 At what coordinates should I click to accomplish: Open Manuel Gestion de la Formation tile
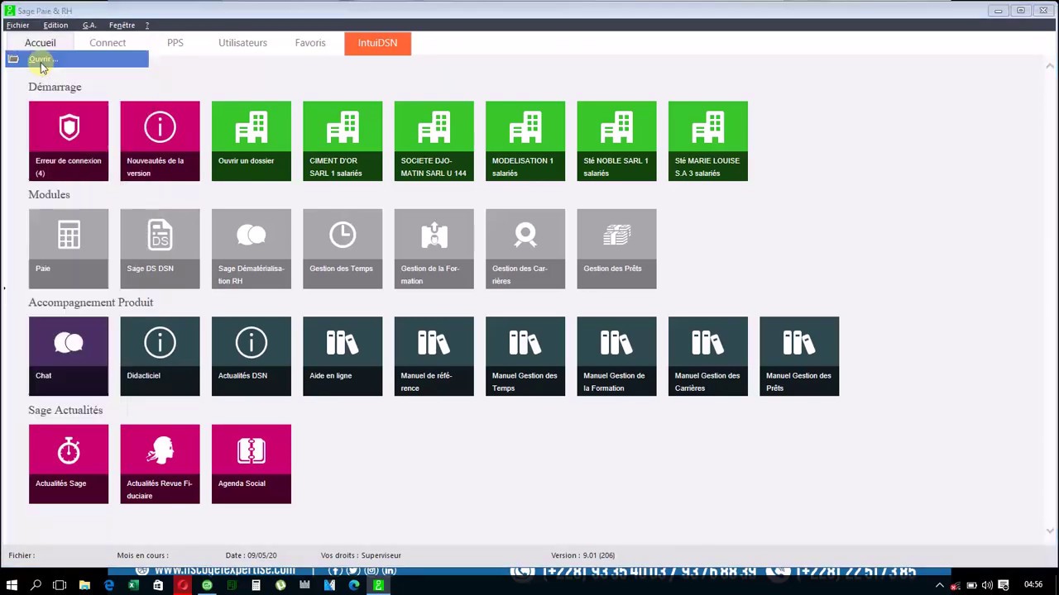coord(616,356)
